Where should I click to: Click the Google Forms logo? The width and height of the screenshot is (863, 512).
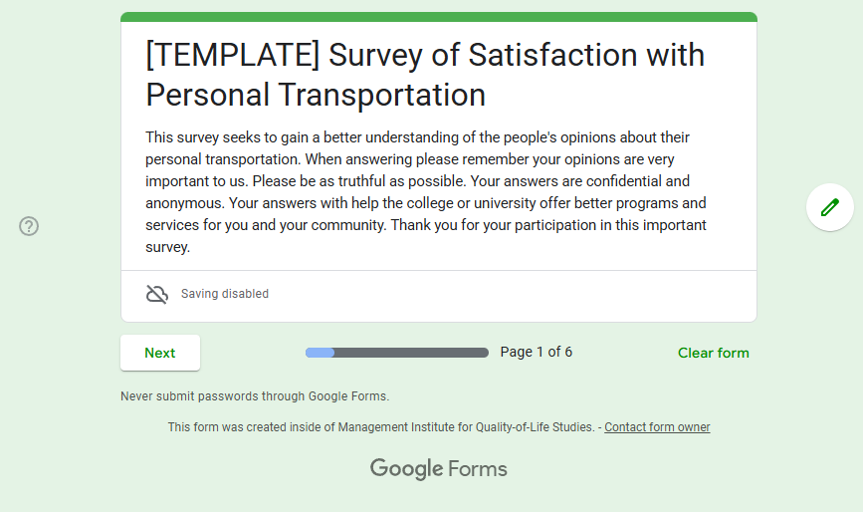438,468
